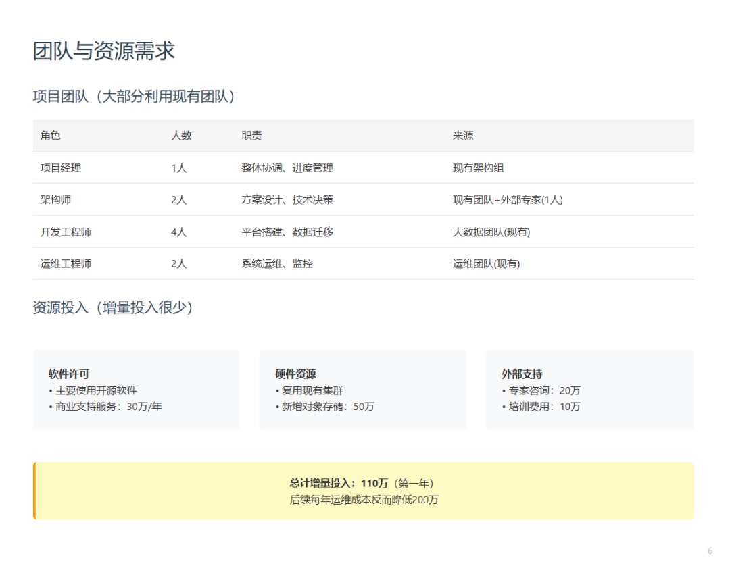The image size is (730, 566).
Task: Click the 外部支持 card title
Action: (x=522, y=374)
